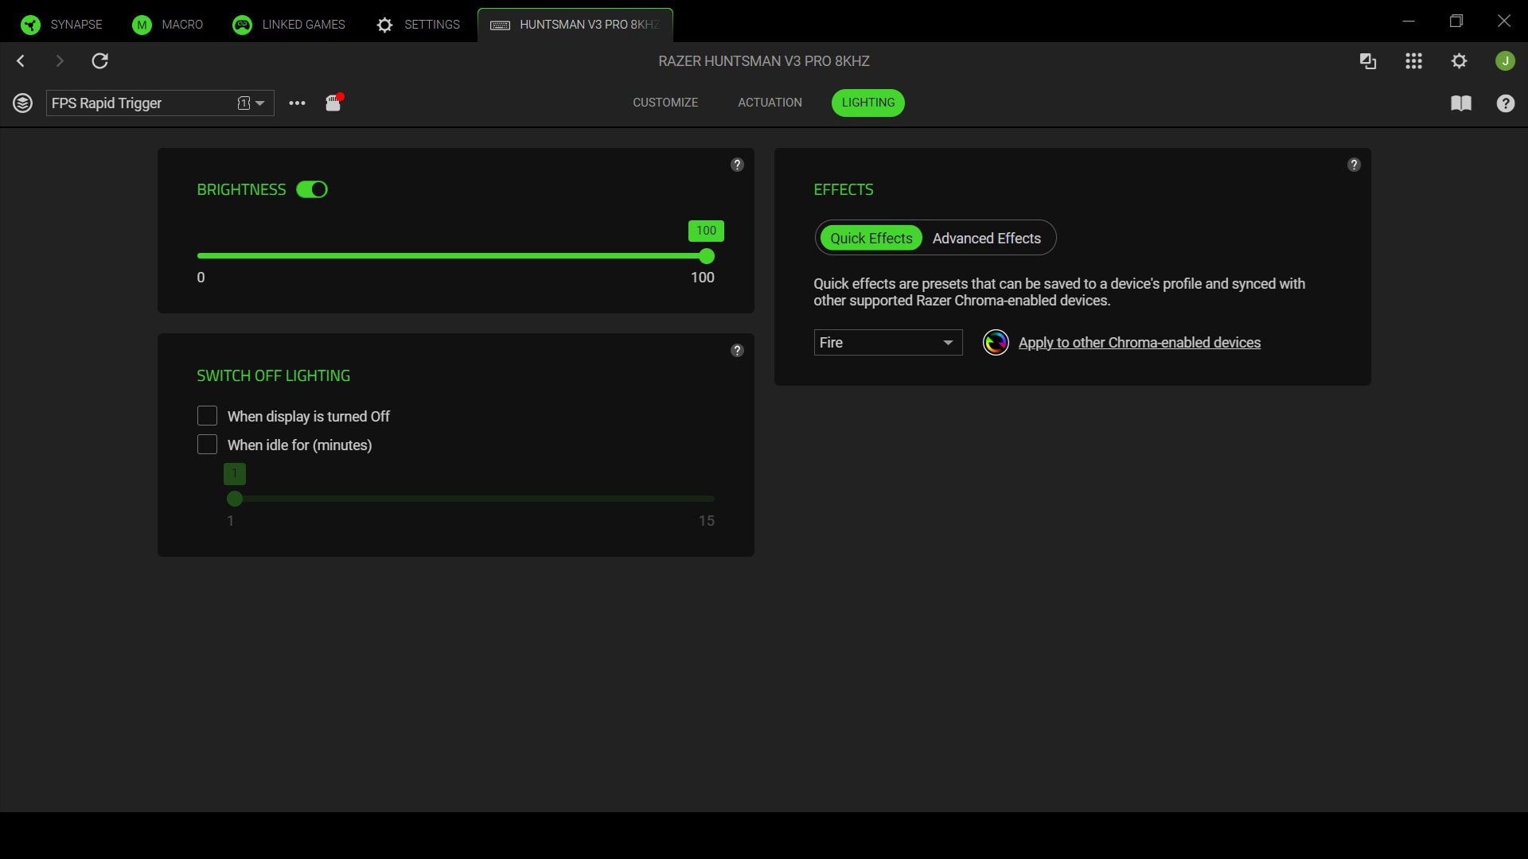Open the Chroma effects picker icon
Image resolution: width=1528 pixels, height=859 pixels.
[996, 342]
